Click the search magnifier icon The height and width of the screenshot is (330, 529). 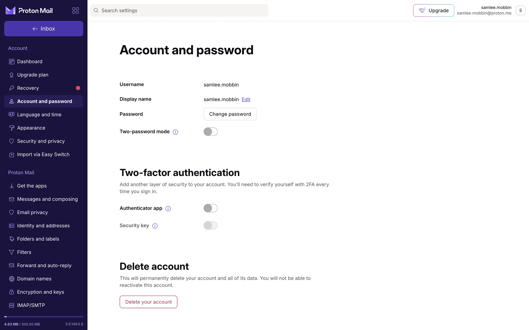[96, 10]
